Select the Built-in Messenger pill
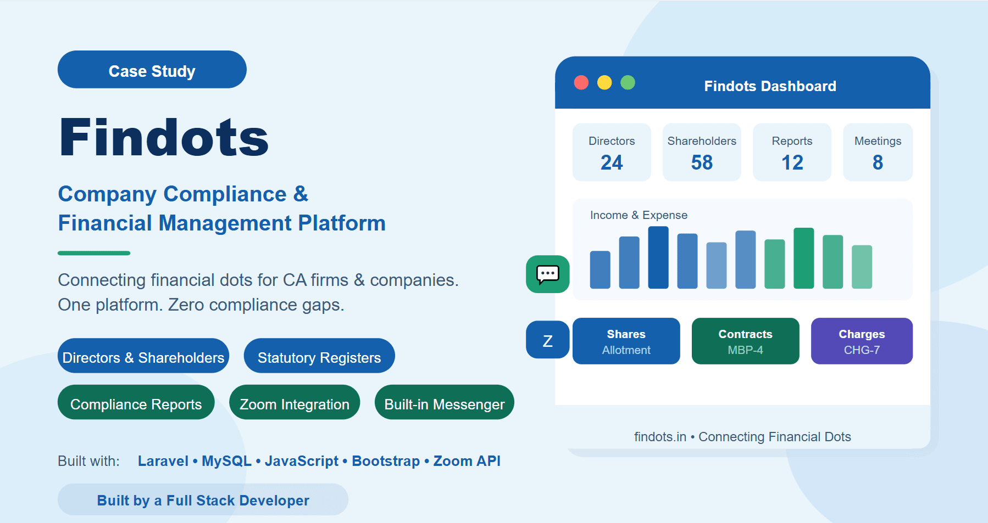The image size is (988, 523). tap(445, 402)
